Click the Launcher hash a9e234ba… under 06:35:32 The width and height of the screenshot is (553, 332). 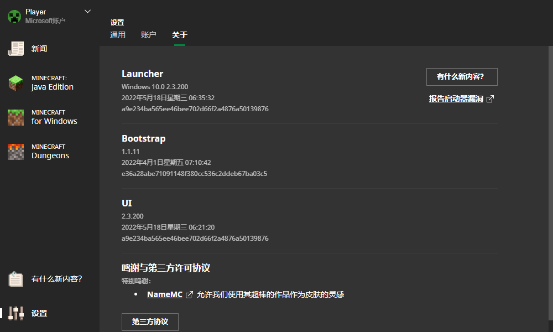[x=195, y=109]
